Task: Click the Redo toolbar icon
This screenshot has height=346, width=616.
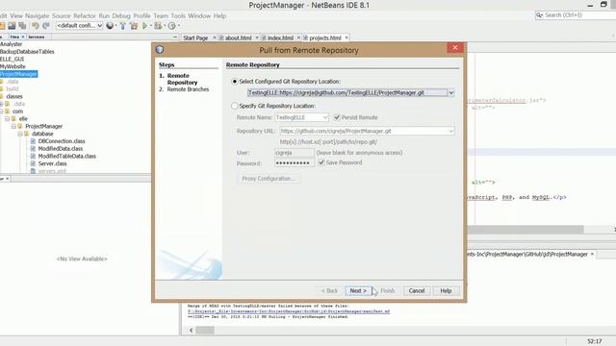Action: tap(46, 26)
